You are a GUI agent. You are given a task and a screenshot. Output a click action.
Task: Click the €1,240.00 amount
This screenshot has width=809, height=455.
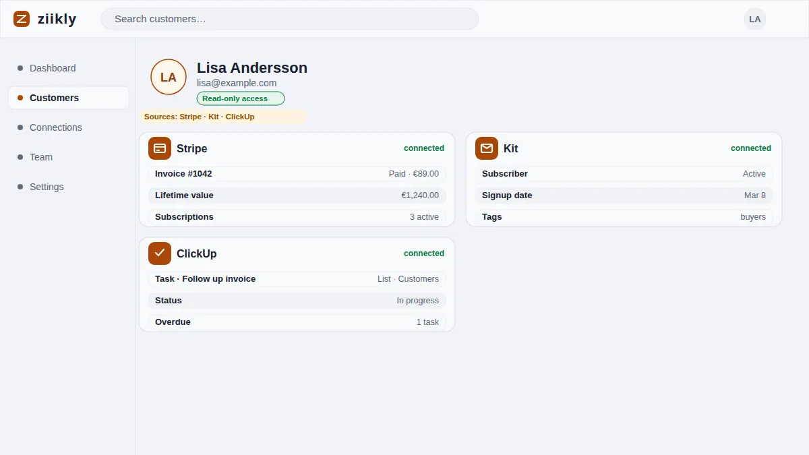point(420,195)
